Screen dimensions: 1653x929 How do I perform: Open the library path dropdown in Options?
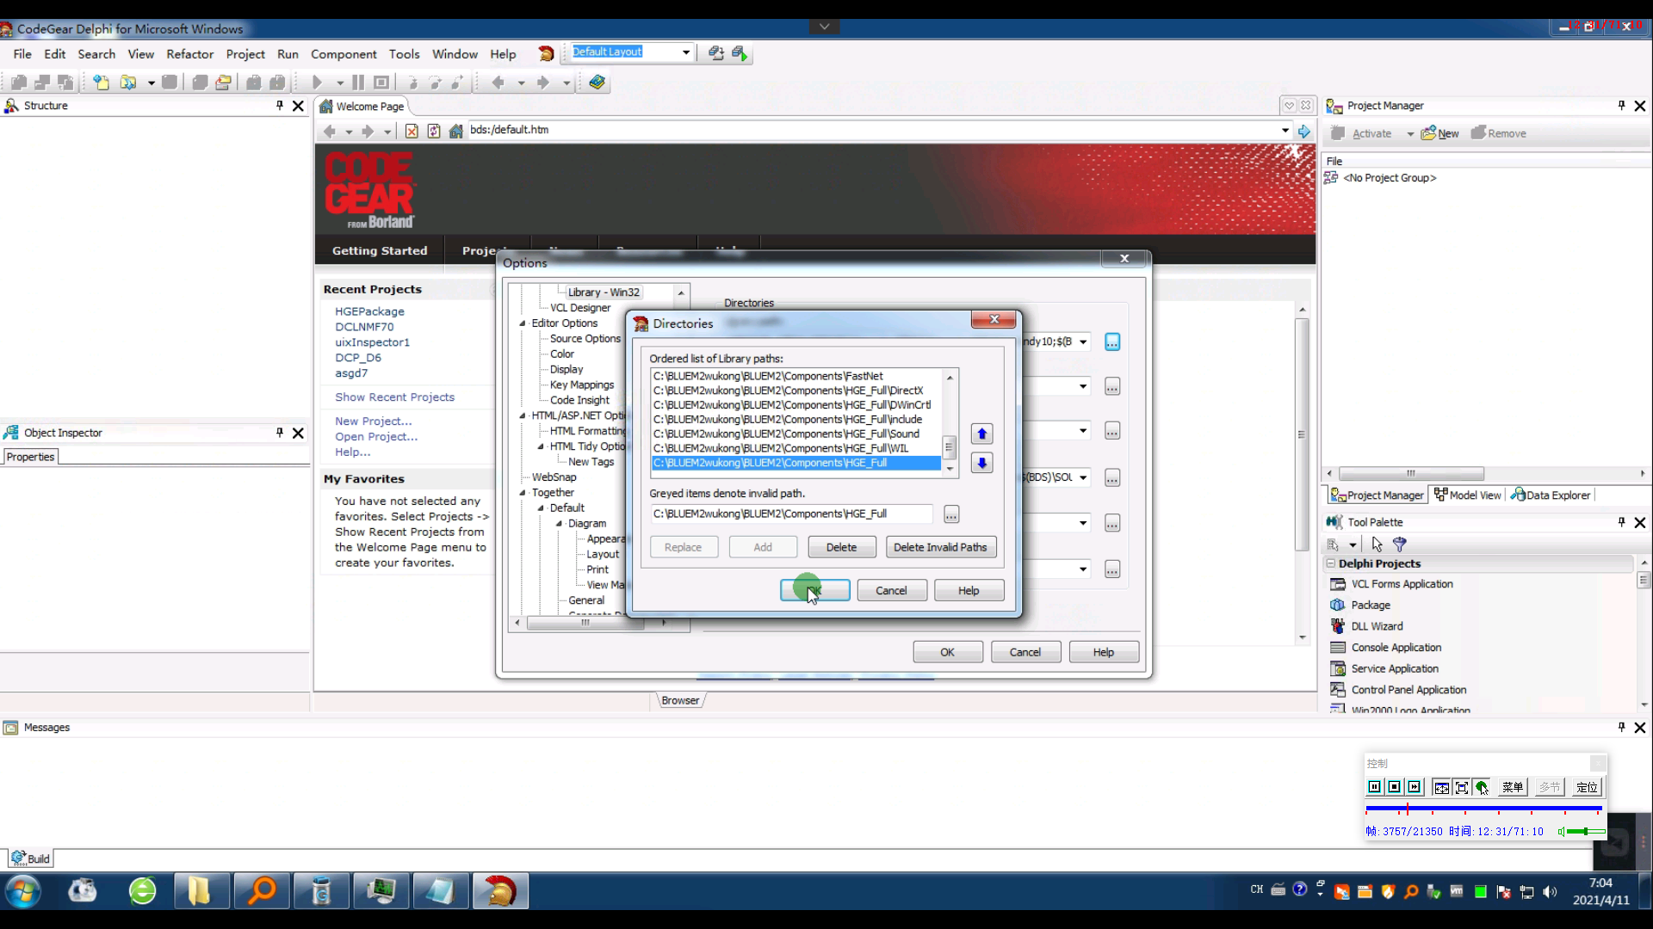point(1083,342)
